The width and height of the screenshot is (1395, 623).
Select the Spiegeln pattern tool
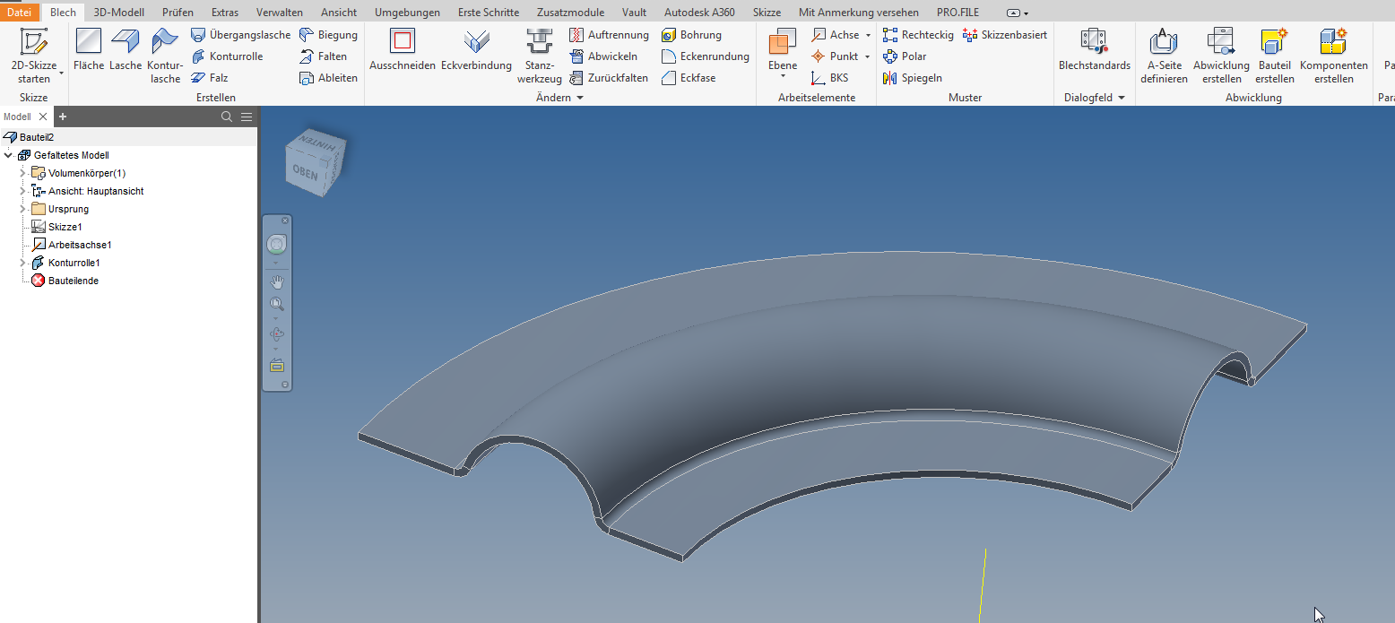click(x=912, y=77)
